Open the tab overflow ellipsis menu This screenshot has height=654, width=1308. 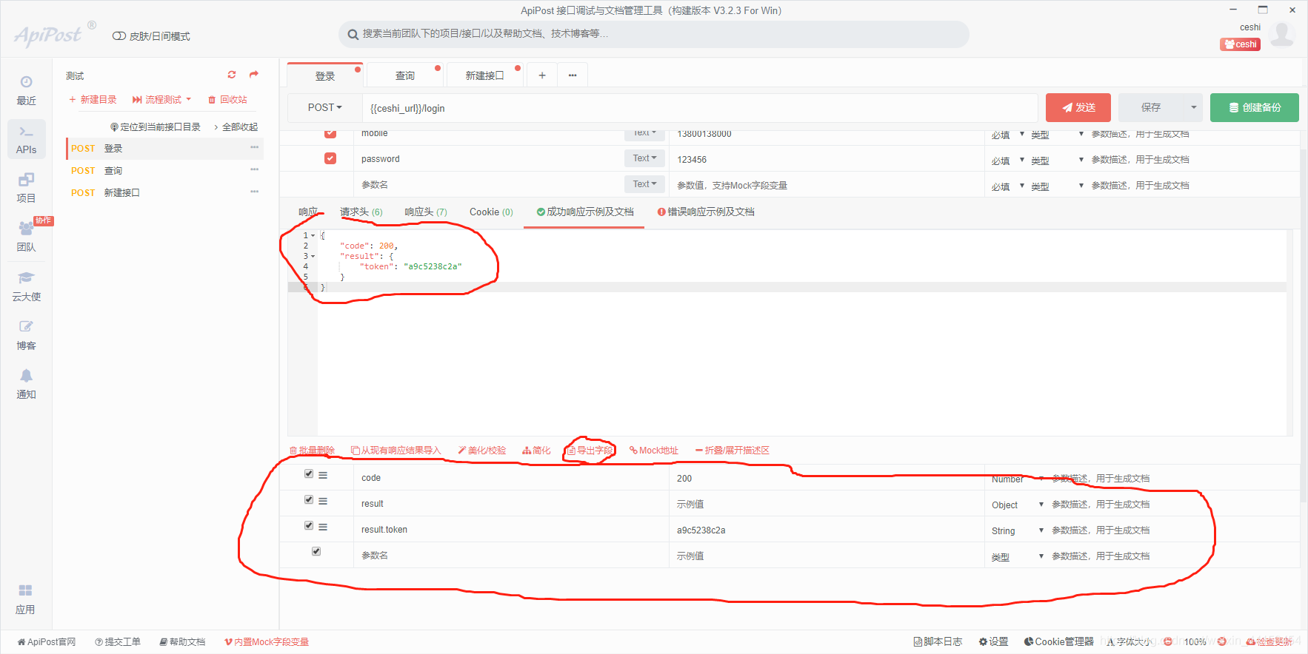[573, 75]
